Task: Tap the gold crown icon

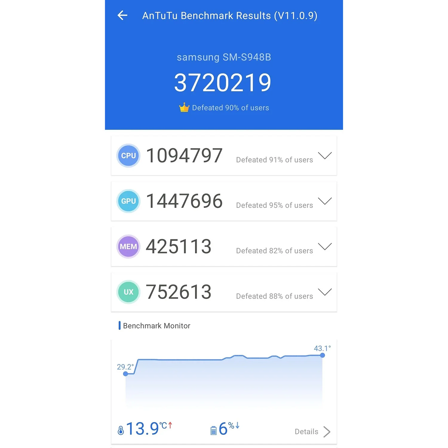Action: [x=184, y=108]
